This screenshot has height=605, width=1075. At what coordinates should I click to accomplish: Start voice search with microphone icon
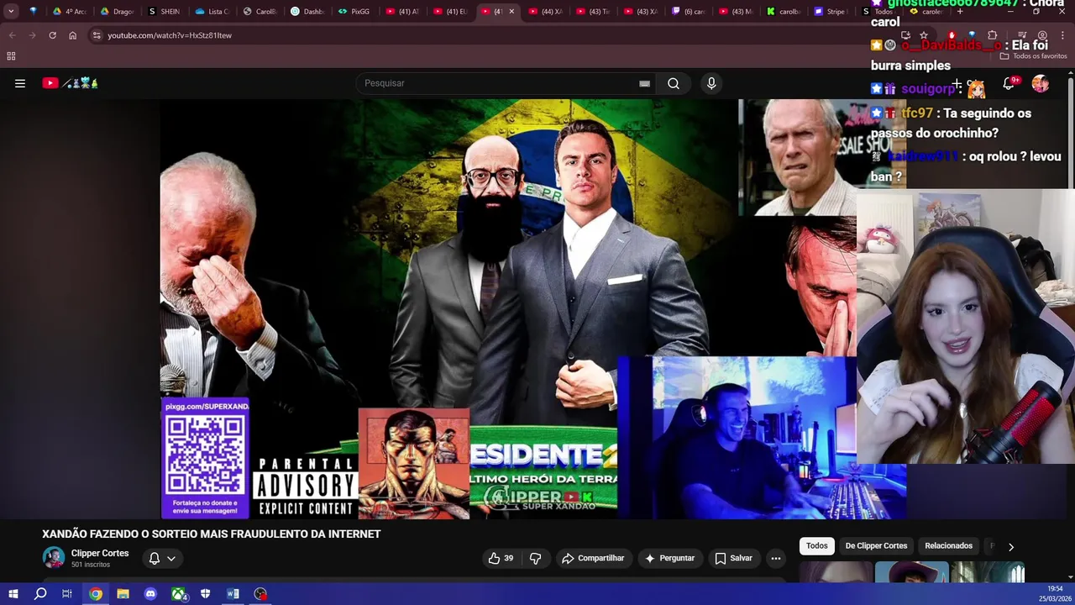[711, 83]
